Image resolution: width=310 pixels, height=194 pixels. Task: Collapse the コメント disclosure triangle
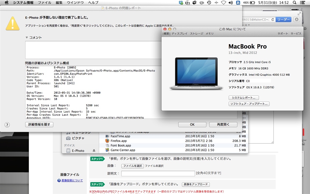27,38
